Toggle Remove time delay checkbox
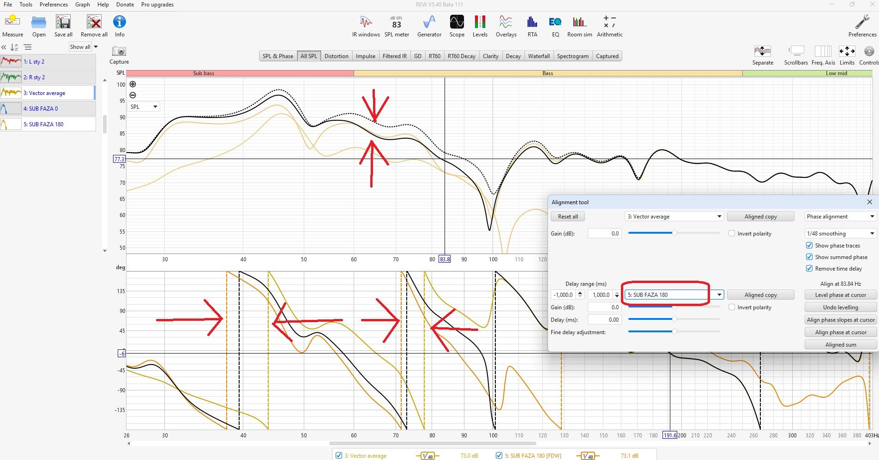Viewport: 879px width, 460px height. point(809,269)
